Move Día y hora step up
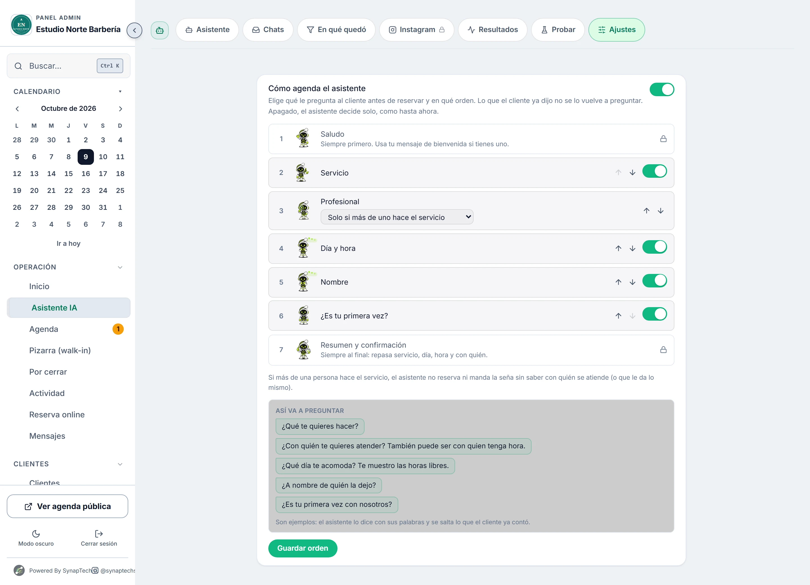 (618, 248)
